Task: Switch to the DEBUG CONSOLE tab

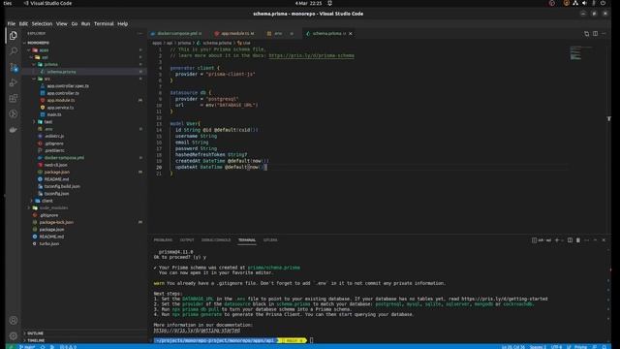Action: pos(216,240)
